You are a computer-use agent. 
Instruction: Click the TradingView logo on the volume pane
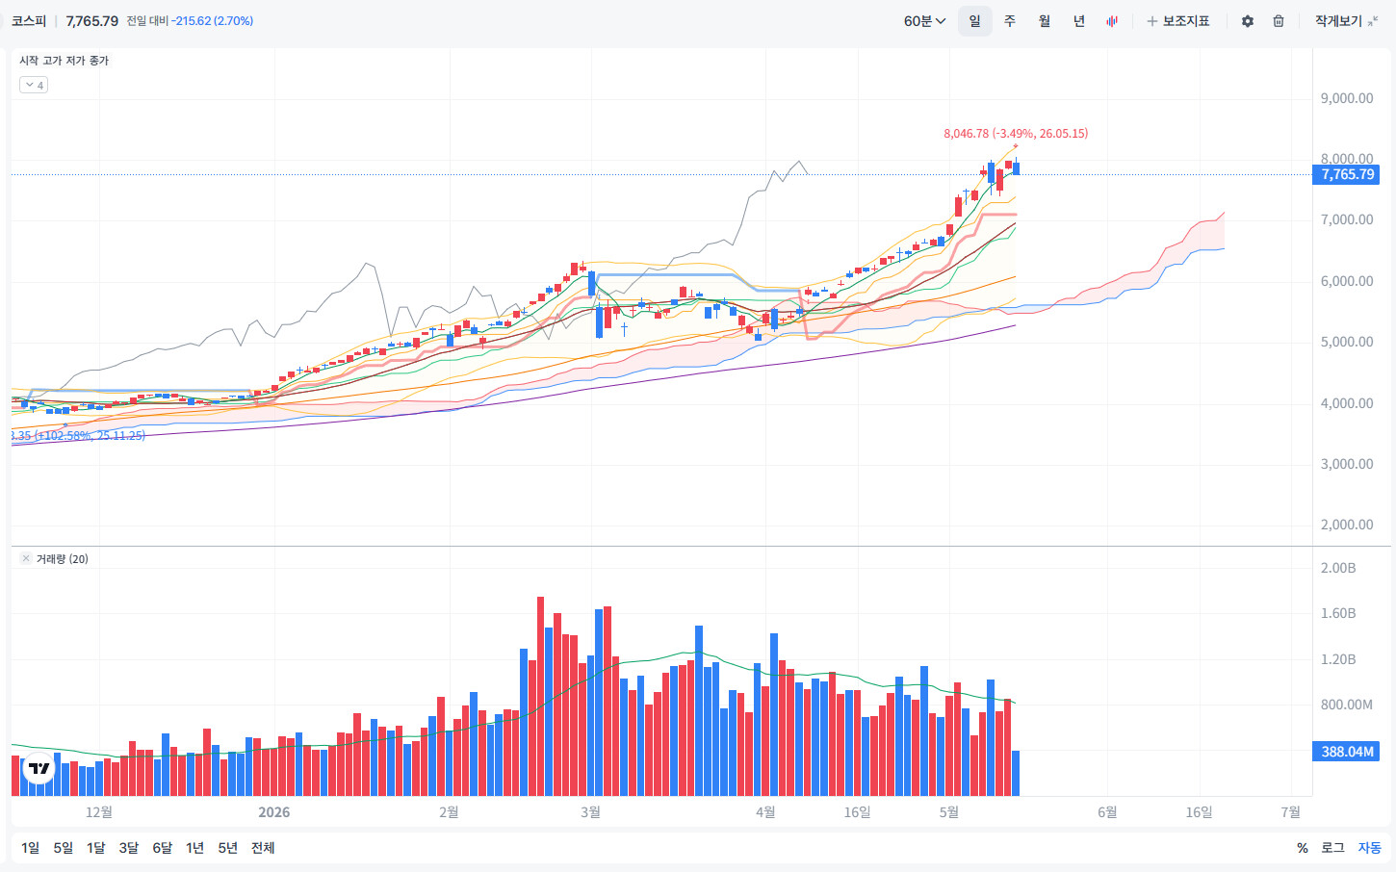coord(39,768)
